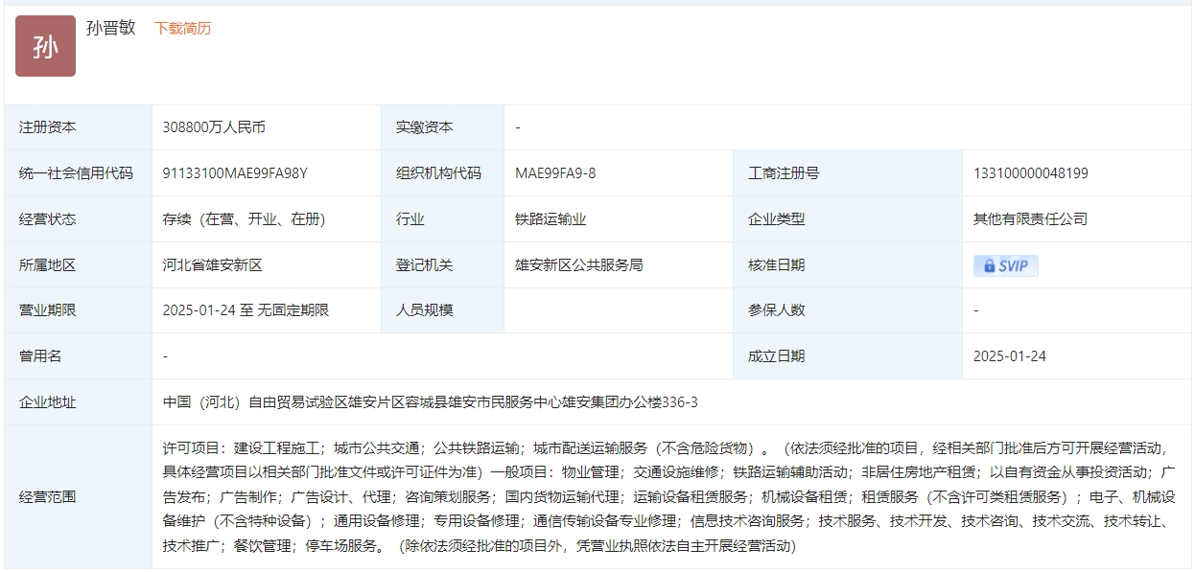Select the unified social credit code 91133100MAE99FA98Y
This screenshot has width=1195, height=572.
coord(235,173)
